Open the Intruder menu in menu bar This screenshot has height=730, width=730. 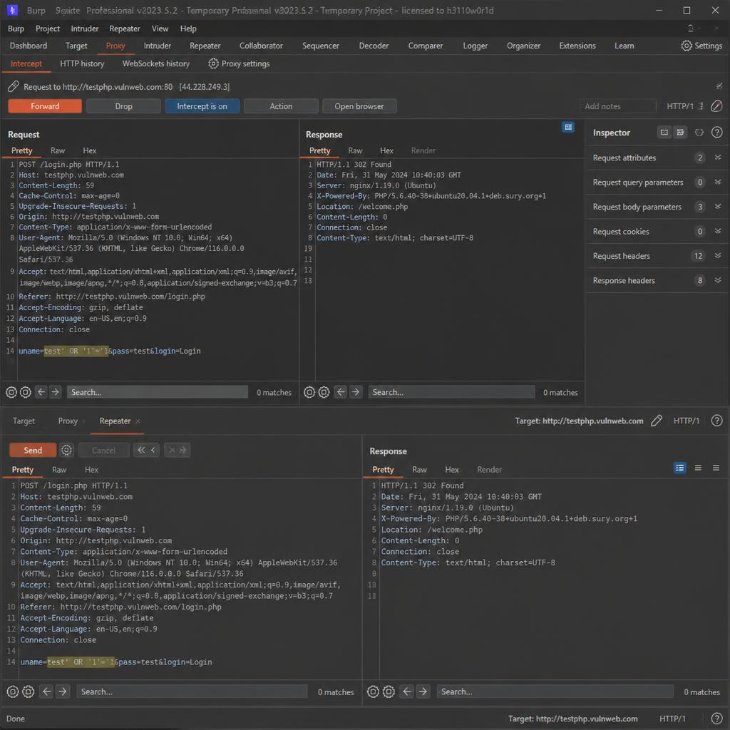click(84, 29)
